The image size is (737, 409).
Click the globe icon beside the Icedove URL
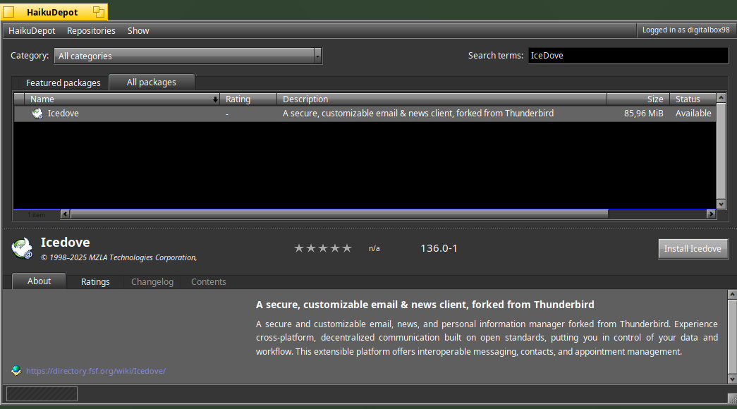click(16, 370)
